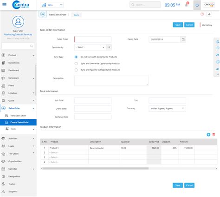Image resolution: width=220 pixels, height=197 pixels.
Task: Select Sync and Append to Opportunity Products
Action: click(x=76, y=70)
